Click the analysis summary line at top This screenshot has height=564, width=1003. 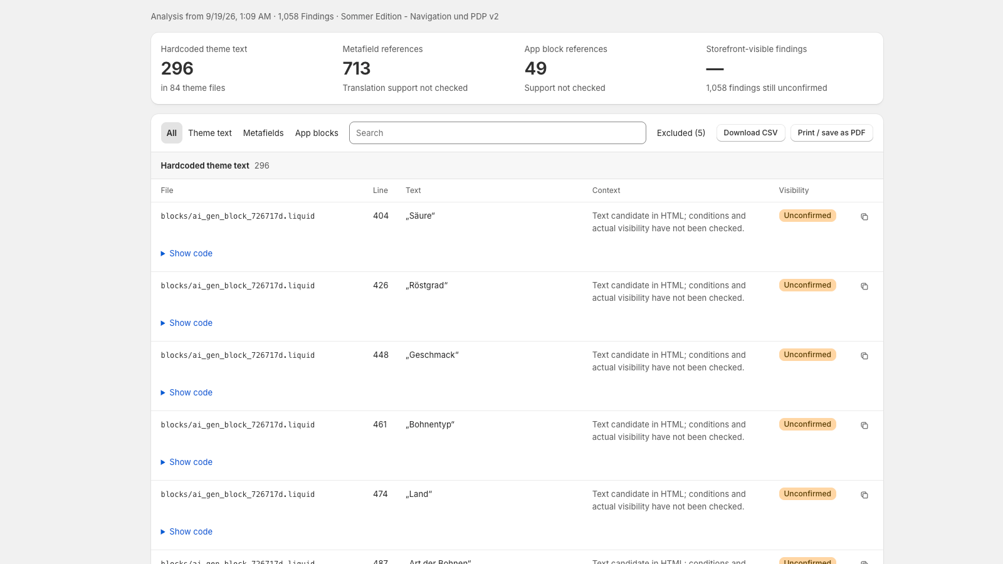click(325, 16)
